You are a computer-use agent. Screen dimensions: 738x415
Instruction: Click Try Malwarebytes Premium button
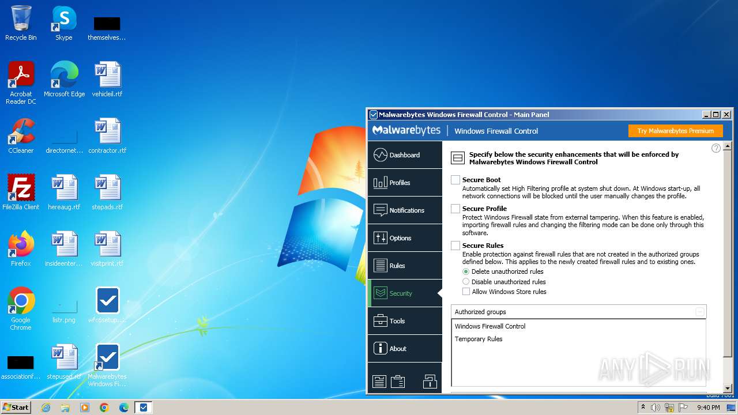point(675,131)
